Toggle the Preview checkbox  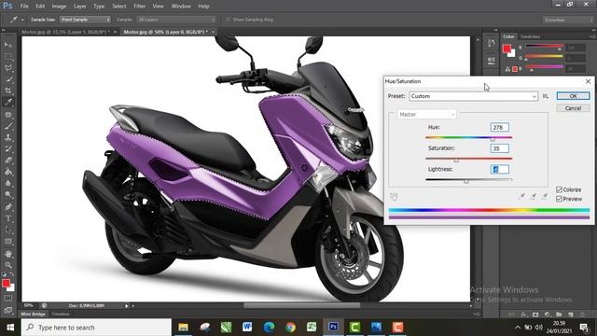click(559, 199)
